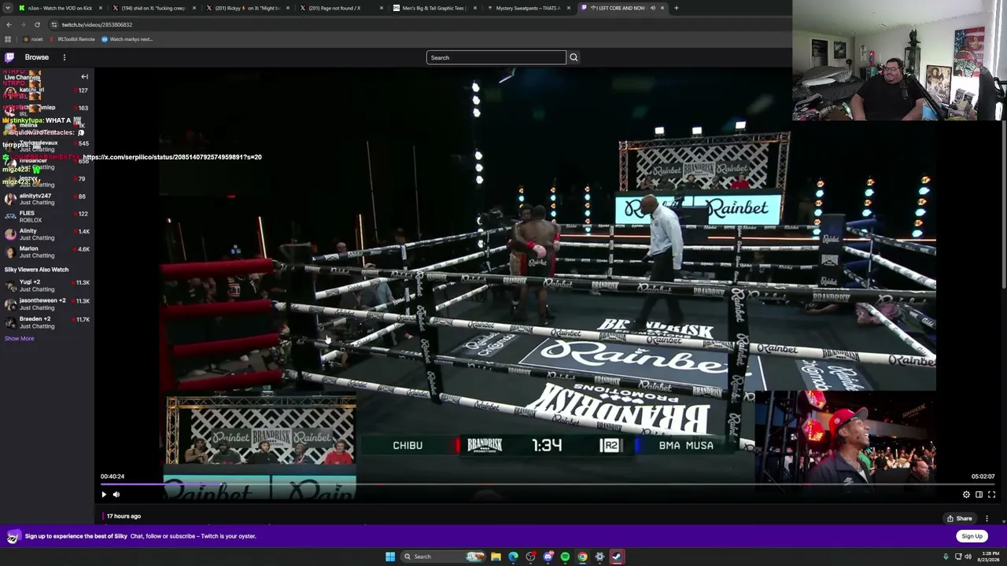
Task: Share this video
Action: coord(960,519)
